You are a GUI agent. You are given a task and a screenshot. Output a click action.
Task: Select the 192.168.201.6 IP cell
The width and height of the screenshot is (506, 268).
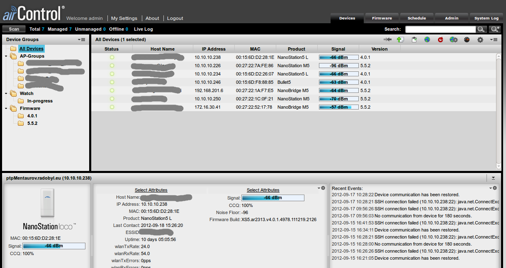pyautogui.click(x=209, y=90)
